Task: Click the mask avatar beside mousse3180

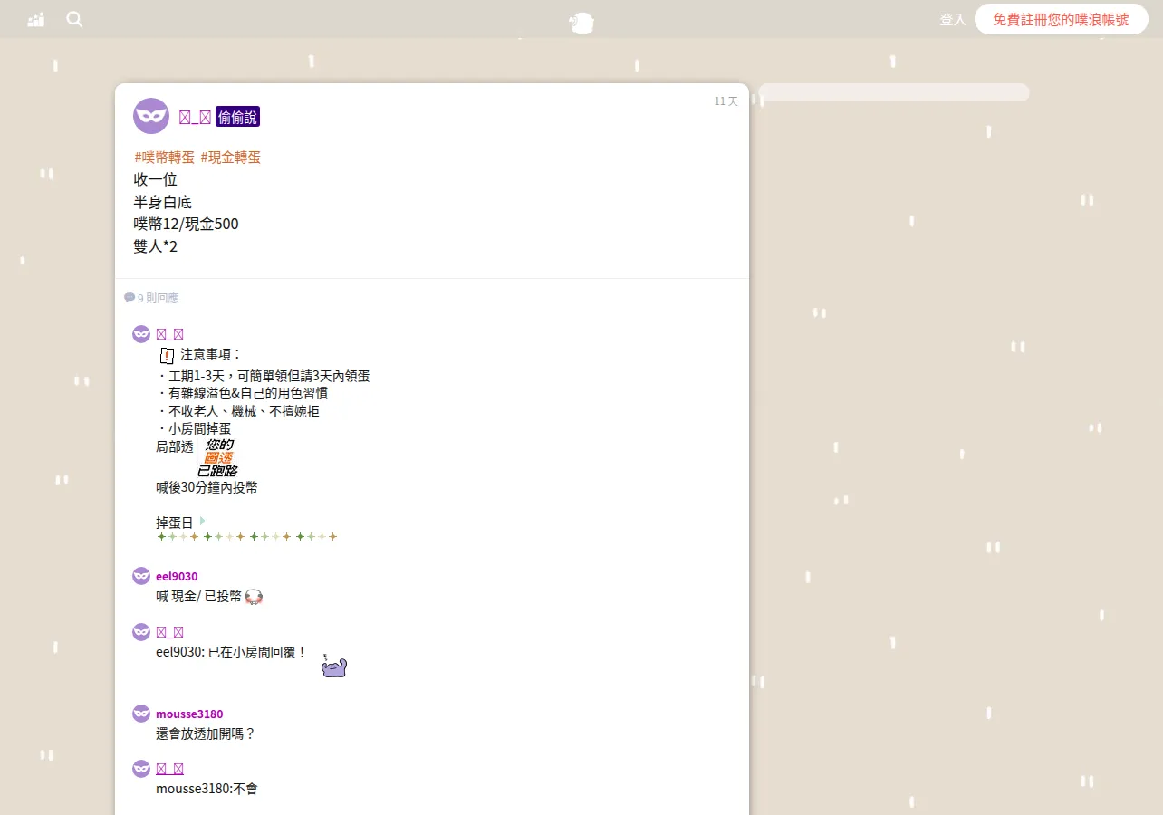Action: pos(141,714)
